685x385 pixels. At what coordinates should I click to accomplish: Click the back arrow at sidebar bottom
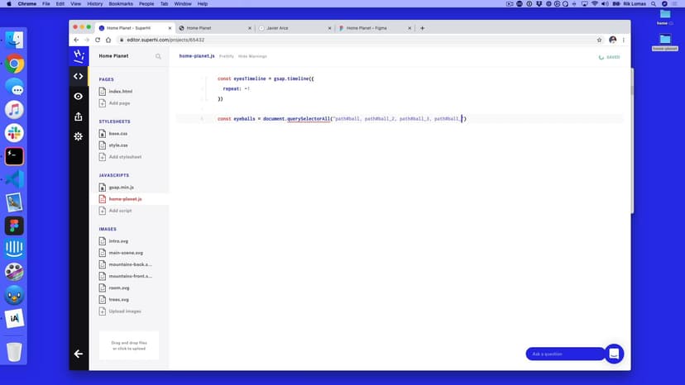pos(79,354)
